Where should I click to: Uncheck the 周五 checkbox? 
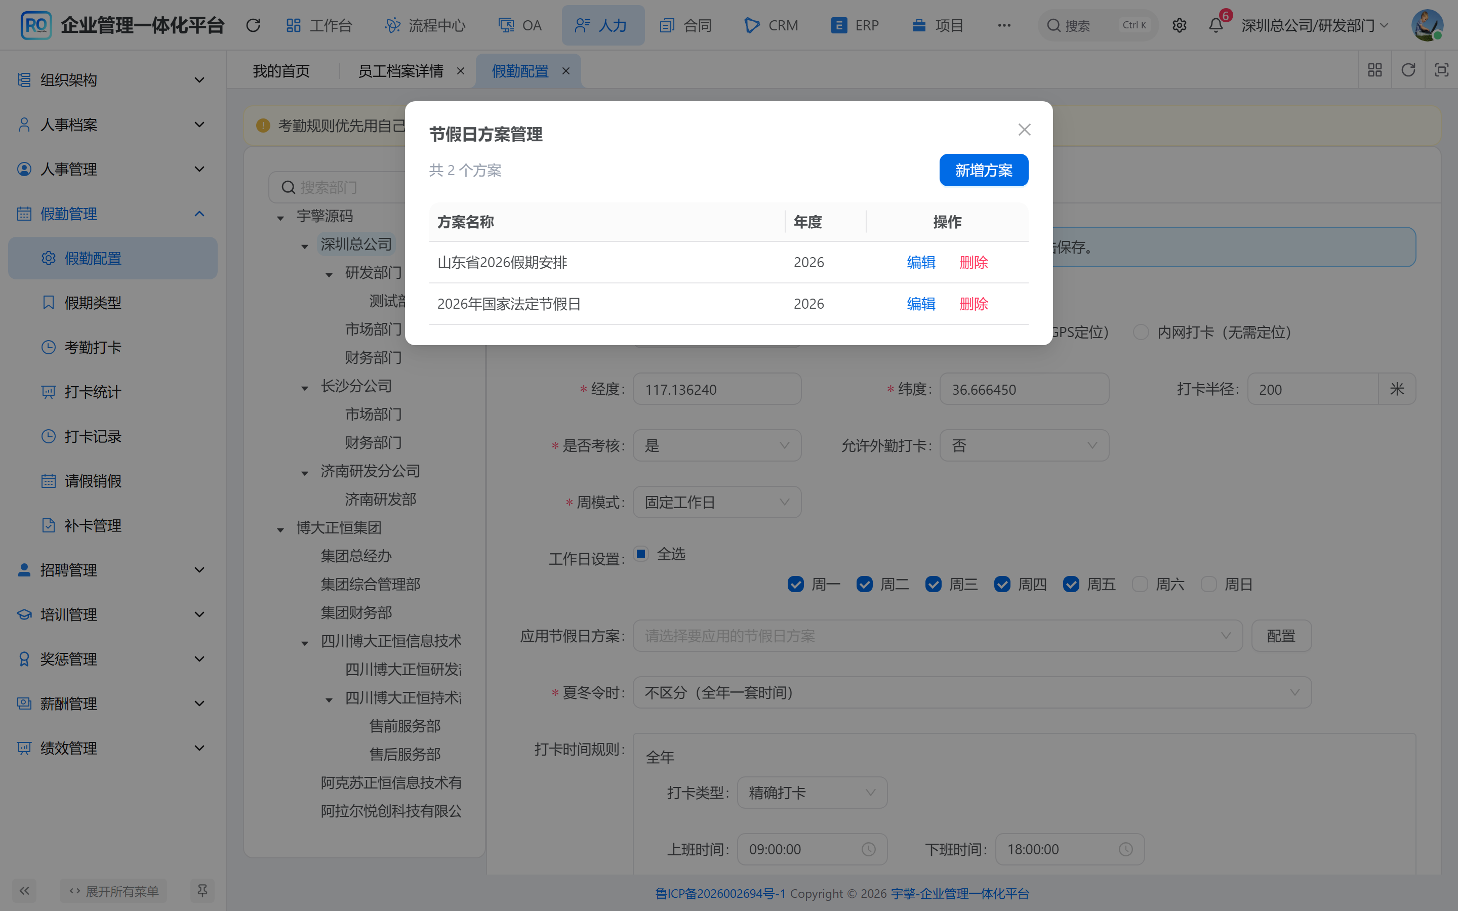pos(1071,584)
